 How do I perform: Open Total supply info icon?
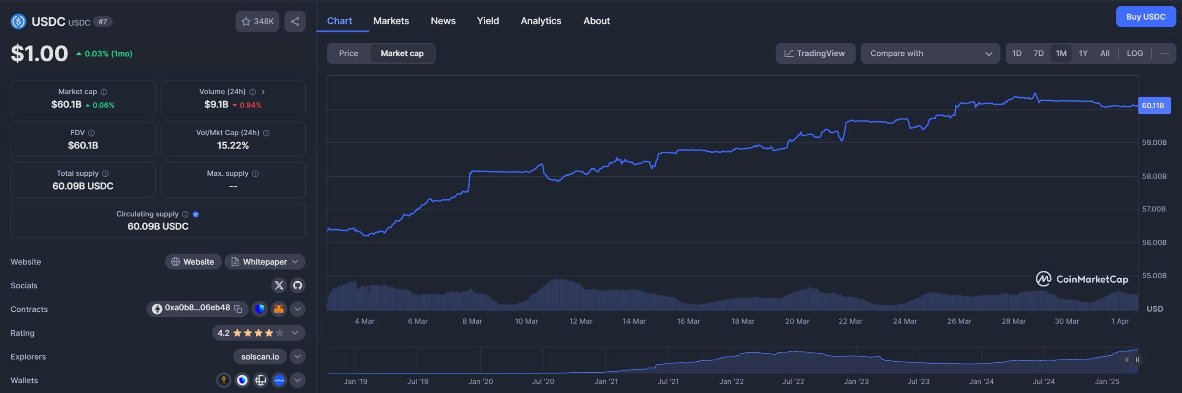[105, 173]
